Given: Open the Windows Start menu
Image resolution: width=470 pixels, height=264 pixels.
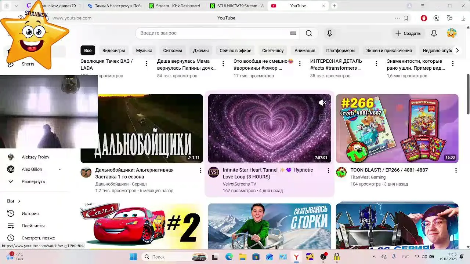Looking at the screenshot, I should 133,257.
